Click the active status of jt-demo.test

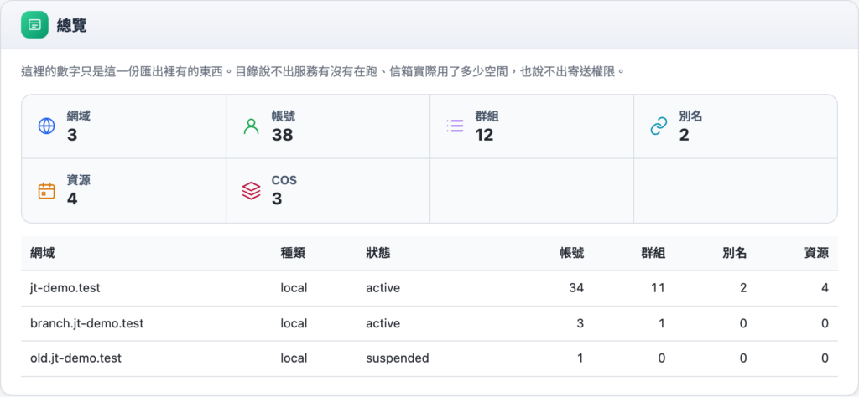tap(383, 288)
